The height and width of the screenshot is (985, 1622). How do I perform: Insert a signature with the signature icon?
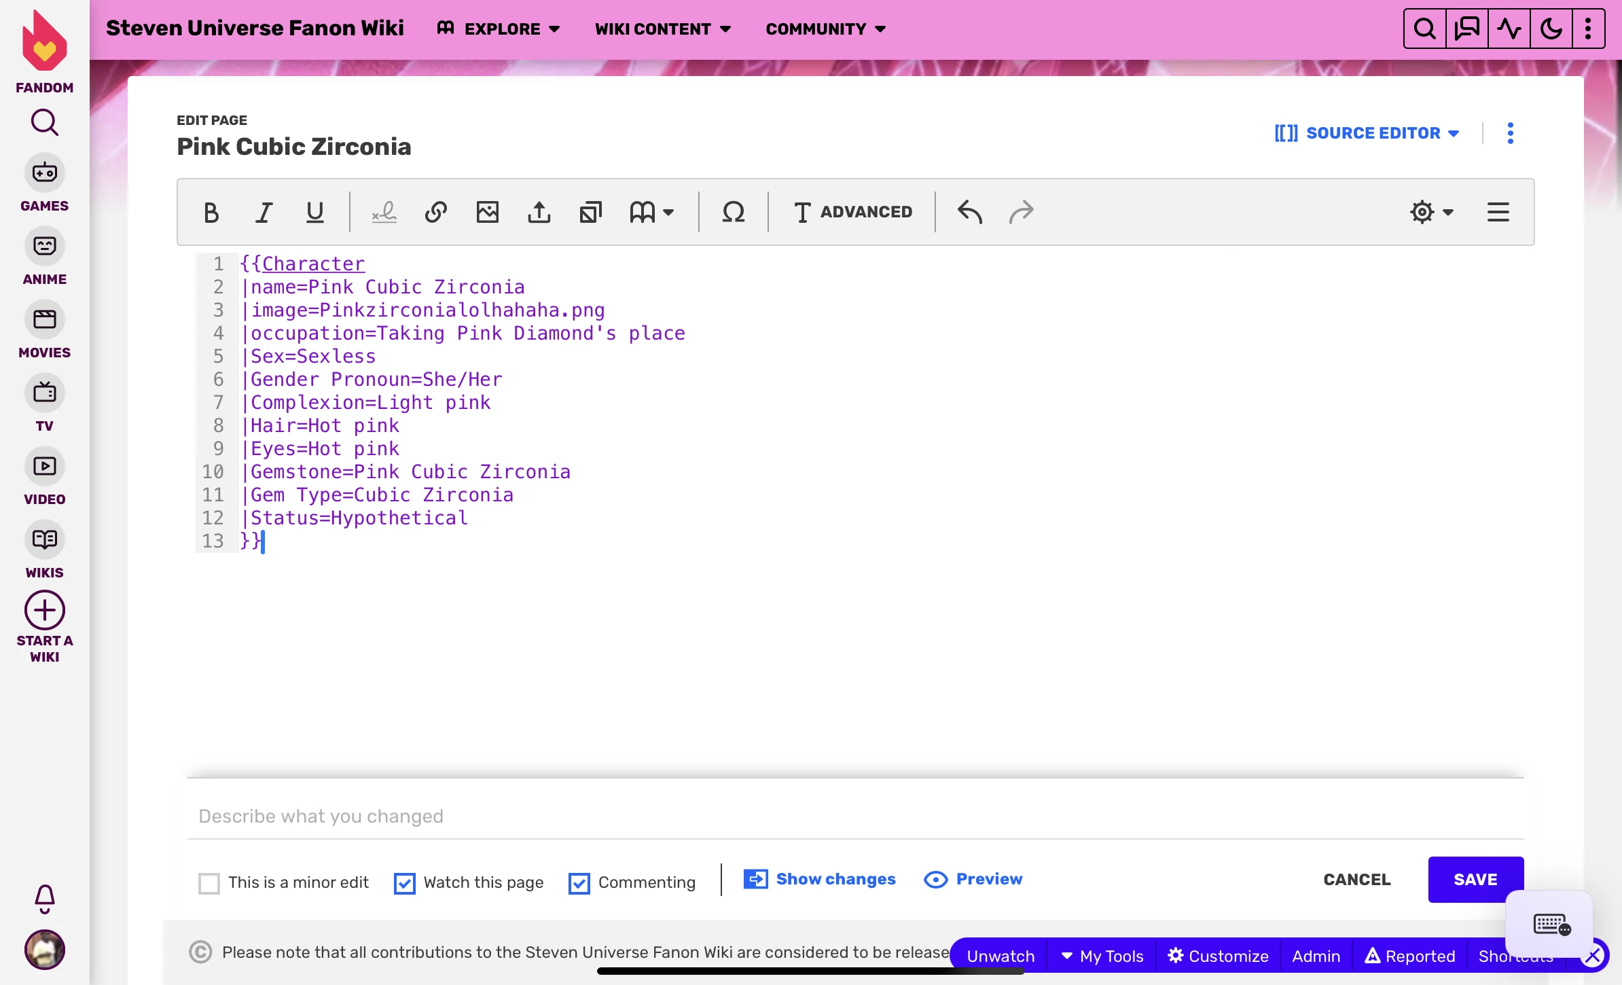coord(384,213)
